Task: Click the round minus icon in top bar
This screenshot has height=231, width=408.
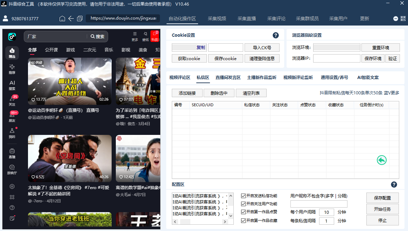Action: point(395,19)
